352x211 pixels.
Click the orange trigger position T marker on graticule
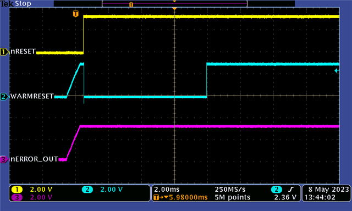click(76, 14)
